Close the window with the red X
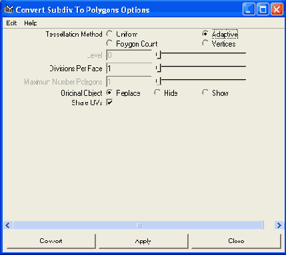 coord(277,9)
